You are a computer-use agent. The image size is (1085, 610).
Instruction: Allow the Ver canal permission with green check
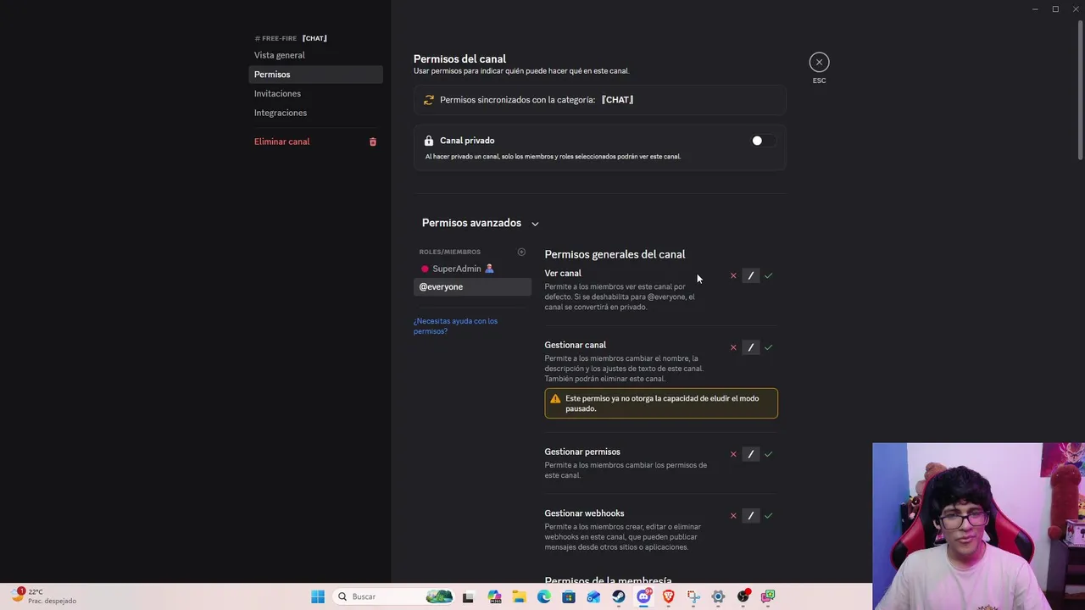pyautogui.click(x=768, y=275)
